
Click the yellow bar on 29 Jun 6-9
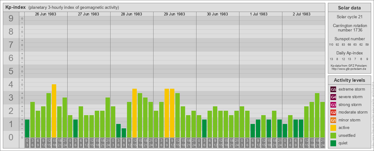click(167, 113)
